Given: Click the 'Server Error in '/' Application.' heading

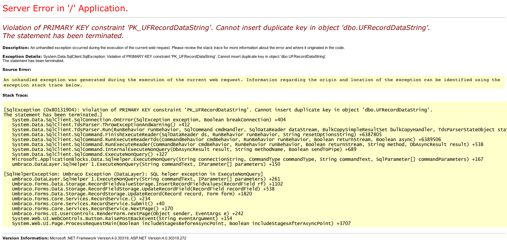Looking at the screenshot, I should point(65,8).
